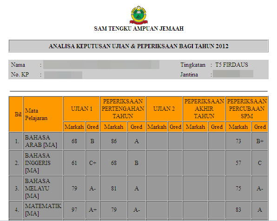277x221 pixels.
Task: Click the PEPERIKSAAN AKHIR TAHUN header
Action: coord(204,109)
